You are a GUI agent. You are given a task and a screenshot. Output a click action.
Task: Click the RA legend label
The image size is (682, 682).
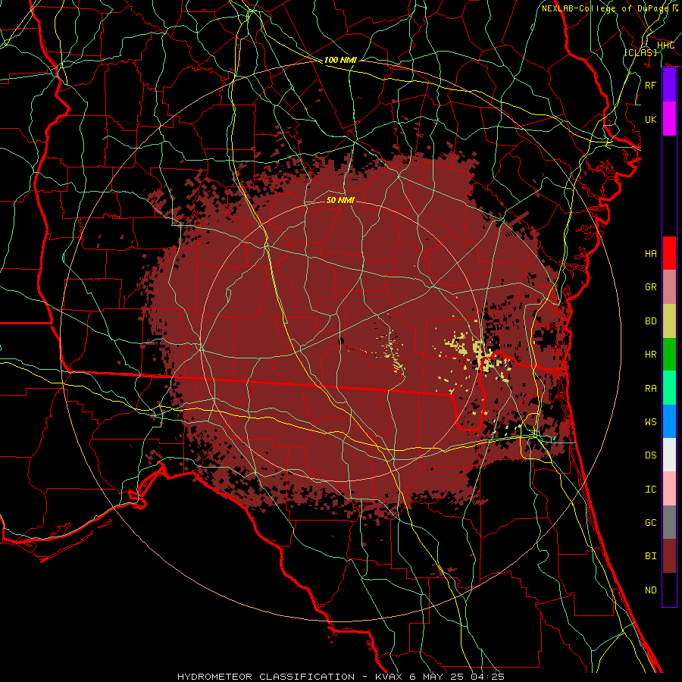651,388
